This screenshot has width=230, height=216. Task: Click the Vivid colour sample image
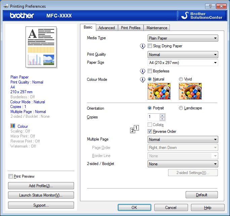(x=190, y=91)
